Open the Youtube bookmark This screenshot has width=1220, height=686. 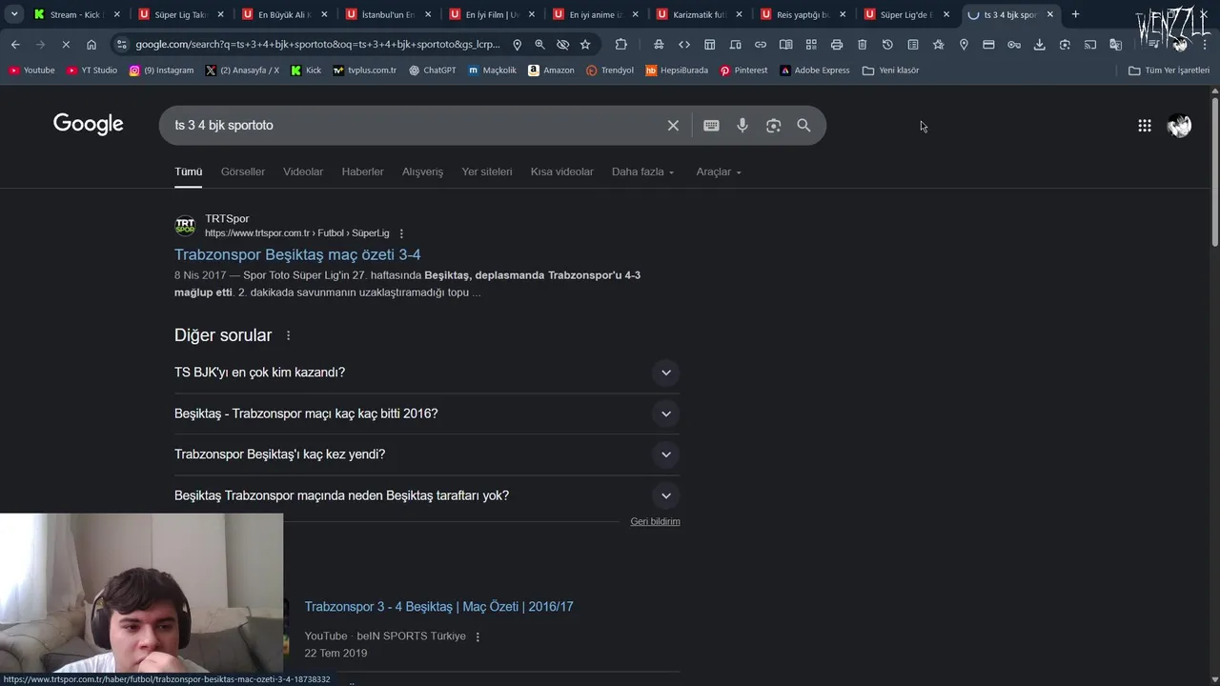pyautogui.click(x=31, y=71)
